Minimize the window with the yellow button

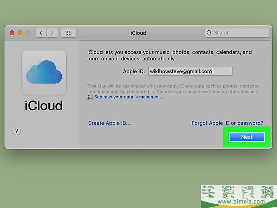[x=20, y=33]
